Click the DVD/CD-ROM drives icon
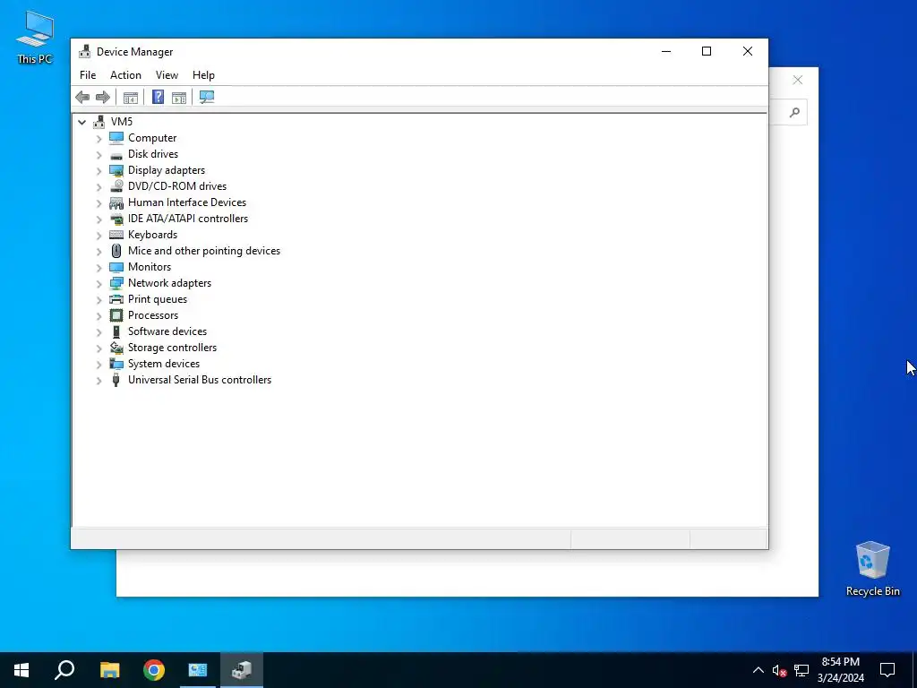This screenshot has width=917, height=688. coord(116,186)
